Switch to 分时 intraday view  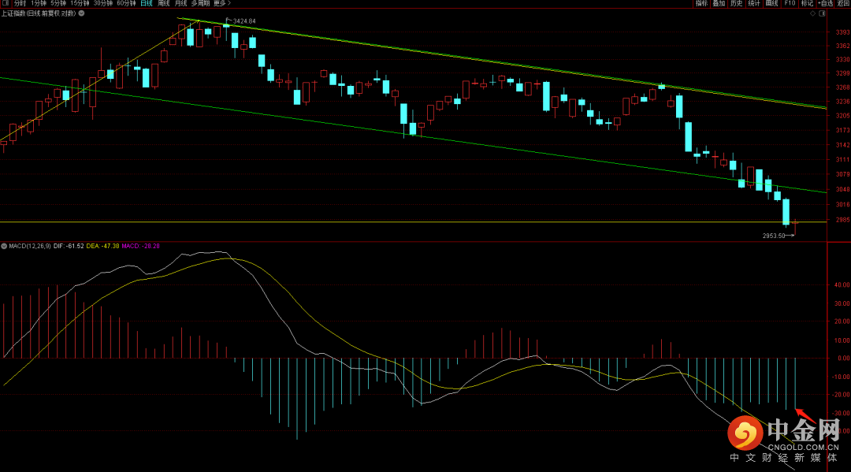point(20,3)
